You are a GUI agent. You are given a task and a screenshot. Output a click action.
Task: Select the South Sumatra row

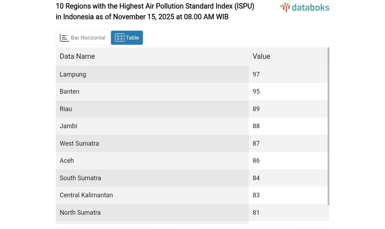152,178
